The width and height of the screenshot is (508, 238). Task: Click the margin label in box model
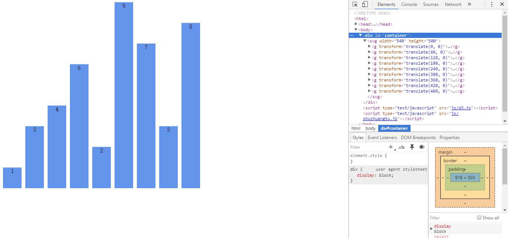[445, 152]
